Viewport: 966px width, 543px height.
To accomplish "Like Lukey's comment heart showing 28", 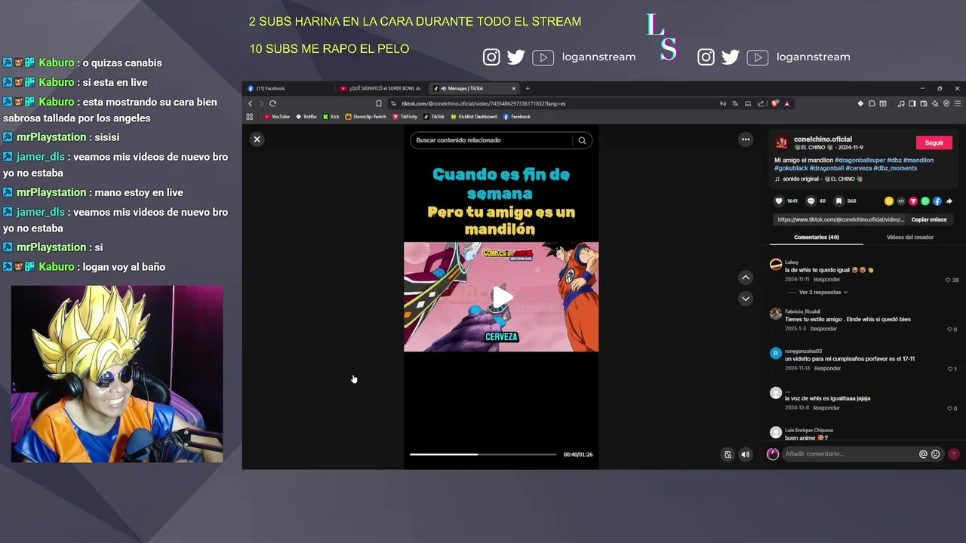I will (x=948, y=280).
